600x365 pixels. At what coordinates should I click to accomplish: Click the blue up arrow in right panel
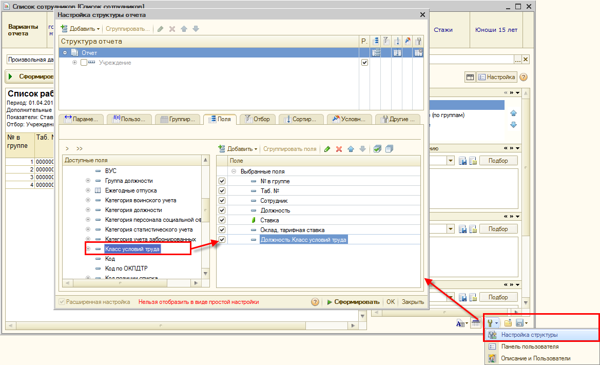(514, 113)
